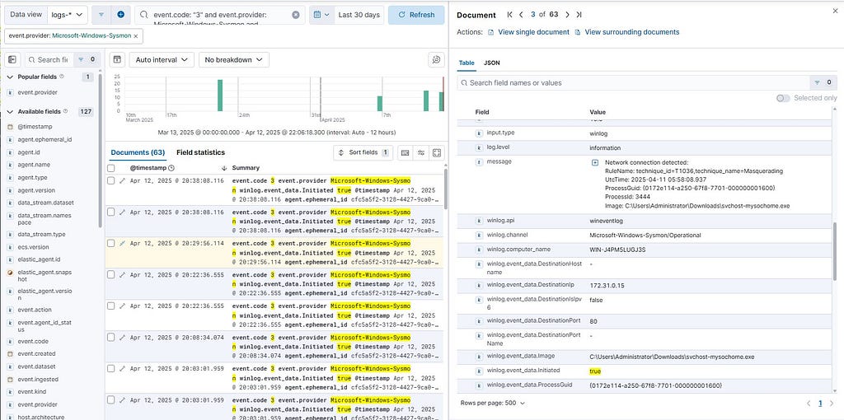Check the first 20:03:01.959 row checkbox
The height and width of the screenshot is (420, 844).
coord(111,368)
